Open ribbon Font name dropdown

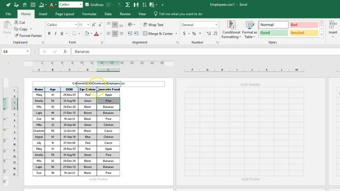(75, 25)
